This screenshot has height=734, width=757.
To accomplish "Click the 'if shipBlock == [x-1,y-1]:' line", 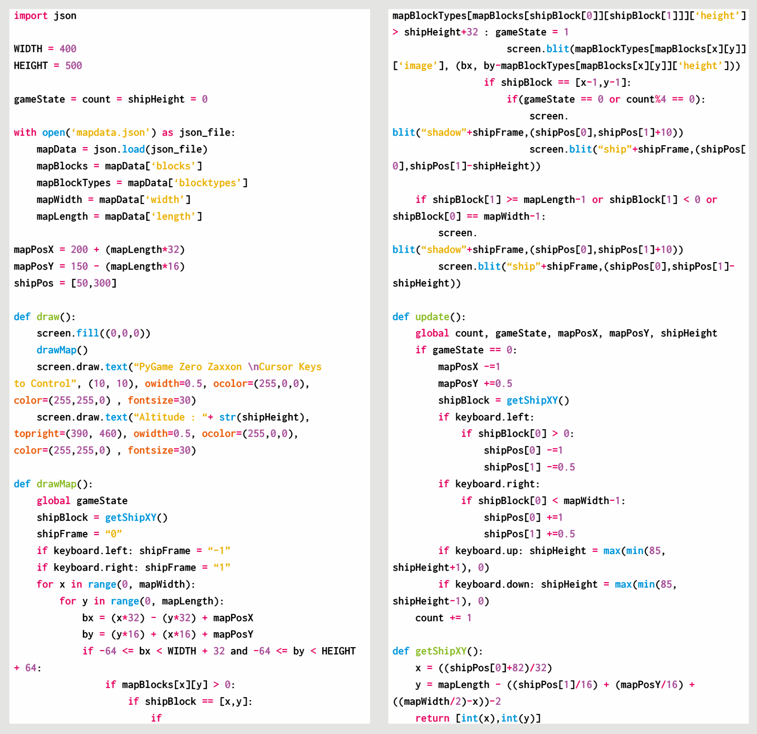I will [557, 83].
